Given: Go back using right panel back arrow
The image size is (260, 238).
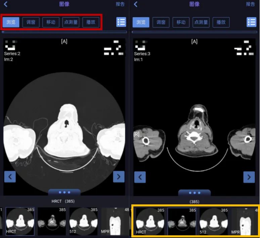Looking at the screenshot, I should [x=136, y=4].
